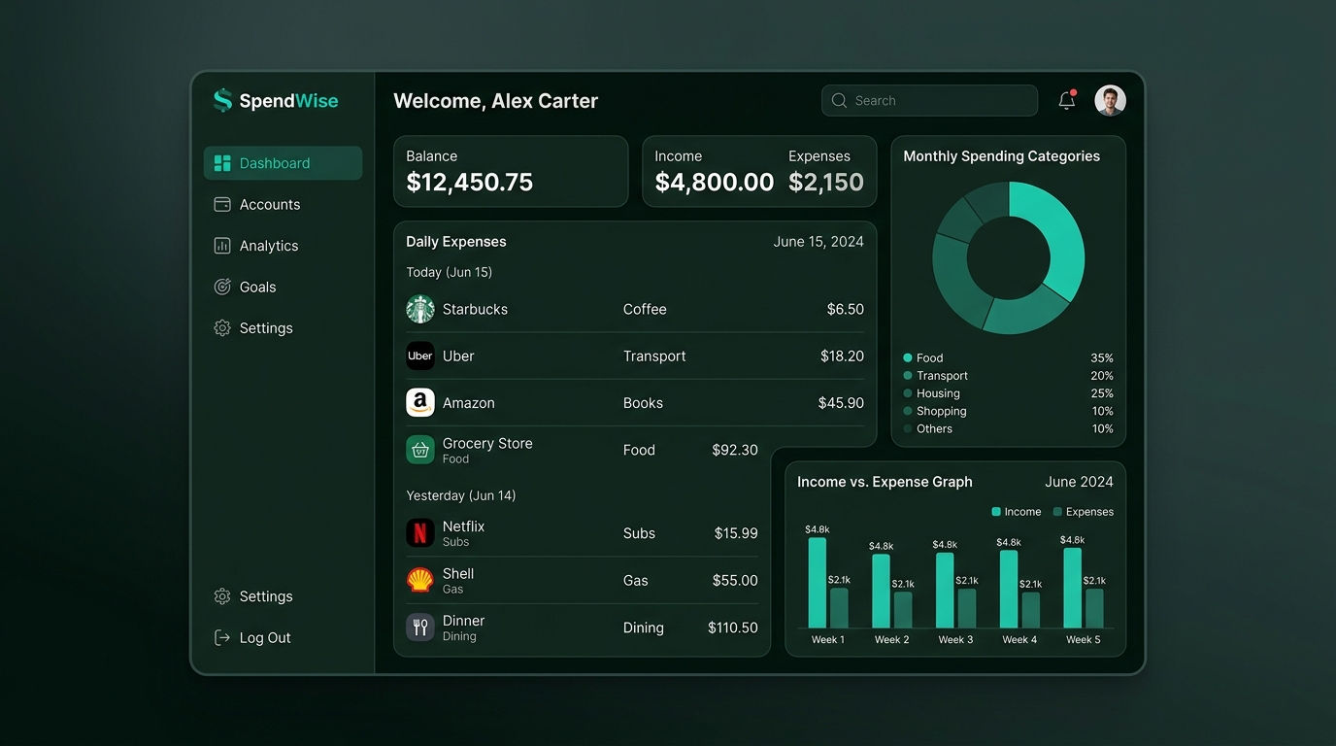Select the Starbucks logo icon
This screenshot has height=746, width=1336.
(x=420, y=309)
